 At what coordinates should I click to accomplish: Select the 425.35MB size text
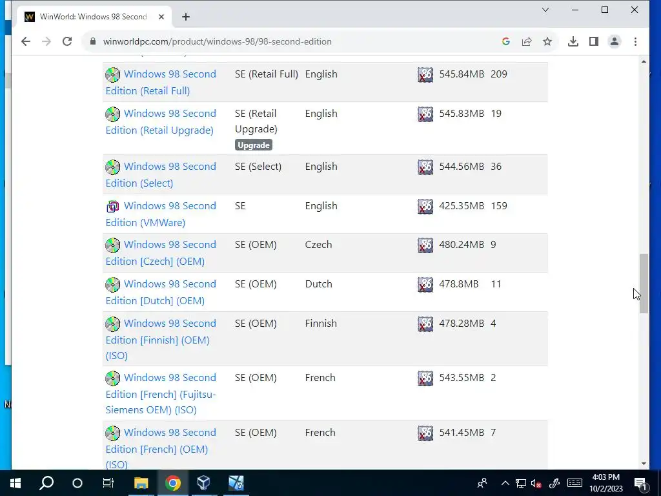(462, 206)
